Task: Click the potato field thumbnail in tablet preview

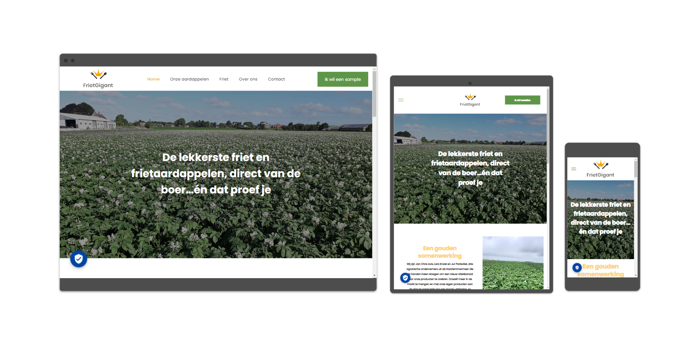Action: (513, 263)
